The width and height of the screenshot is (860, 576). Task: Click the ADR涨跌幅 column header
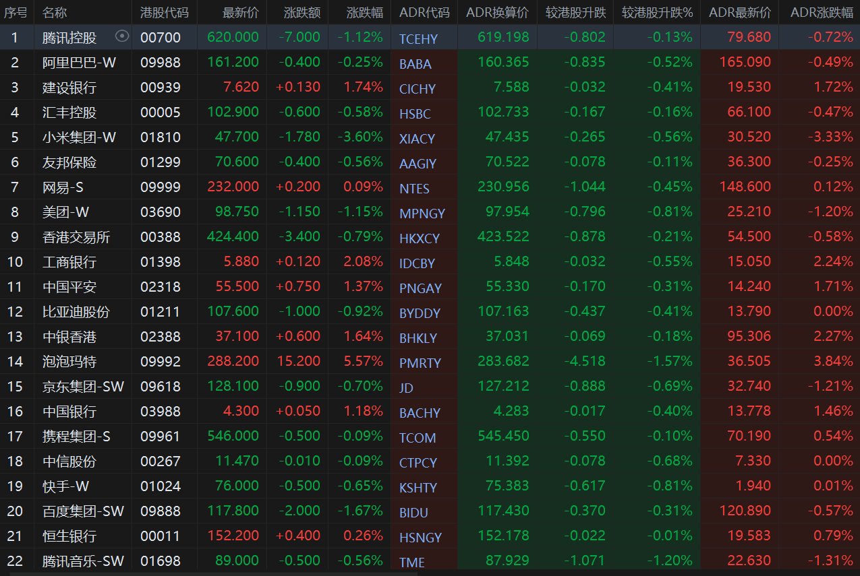[821, 12]
